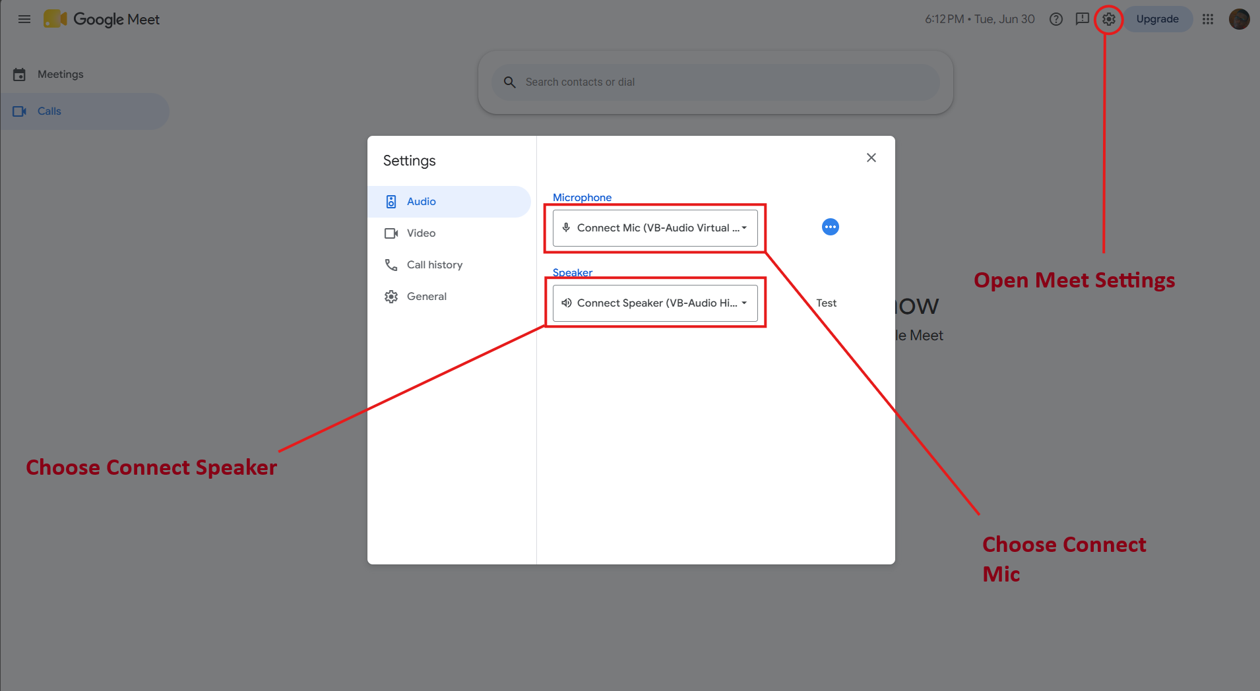Image resolution: width=1260 pixels, height=691 pixels.
Task: Click the blue microphone options dots icon
Action: (831, 227)
